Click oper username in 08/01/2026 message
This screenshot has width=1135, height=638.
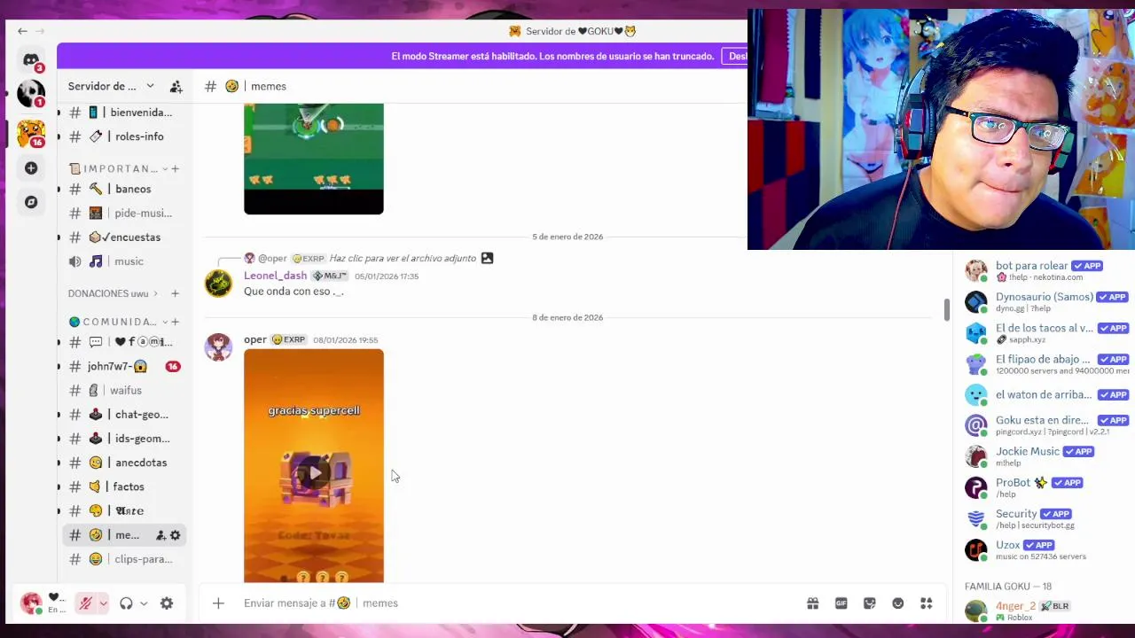255,339
